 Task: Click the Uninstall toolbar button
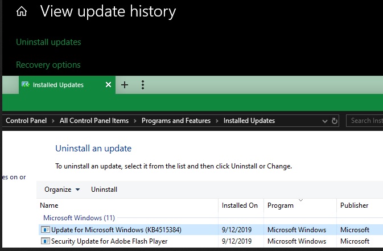(104, 190)
